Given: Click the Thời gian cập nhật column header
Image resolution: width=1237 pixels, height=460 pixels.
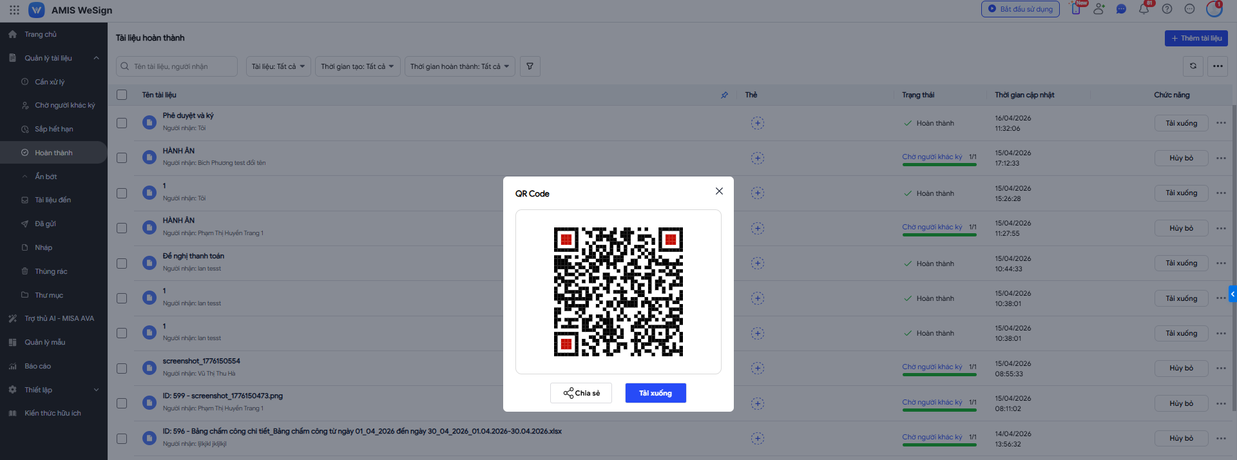Looking at the screenshot, I should (1024, 95).
